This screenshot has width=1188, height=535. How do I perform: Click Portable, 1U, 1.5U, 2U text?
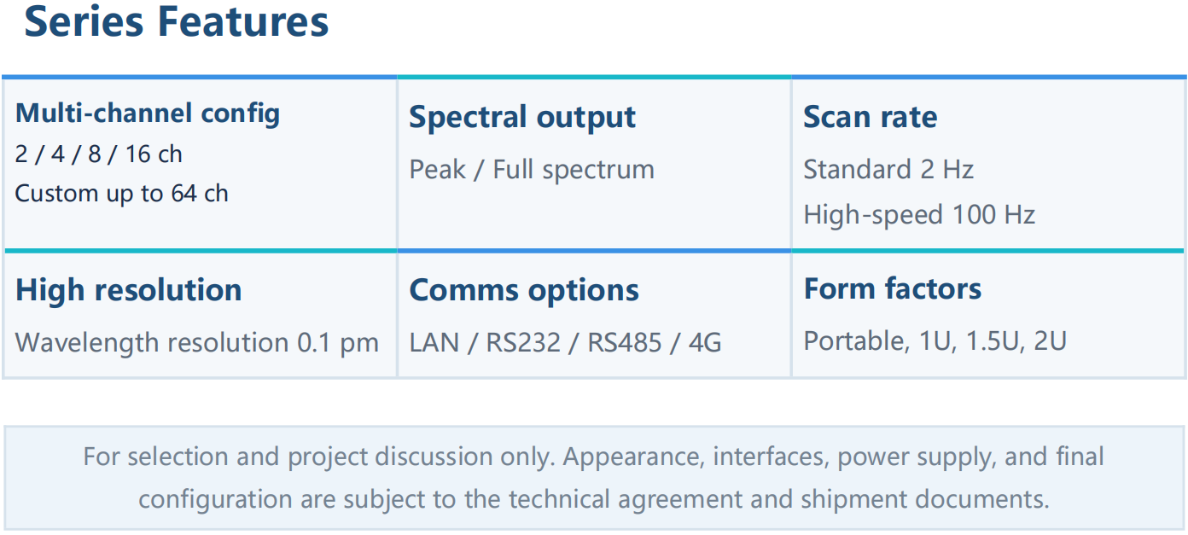click(935, 340)
